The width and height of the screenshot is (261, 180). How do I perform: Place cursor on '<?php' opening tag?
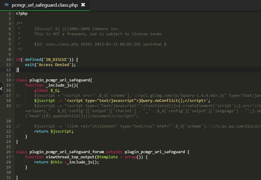point(22,14)
